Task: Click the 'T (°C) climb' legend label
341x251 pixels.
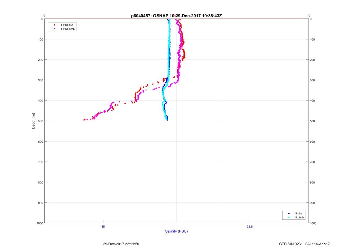Action: click(x=68, y=29)
